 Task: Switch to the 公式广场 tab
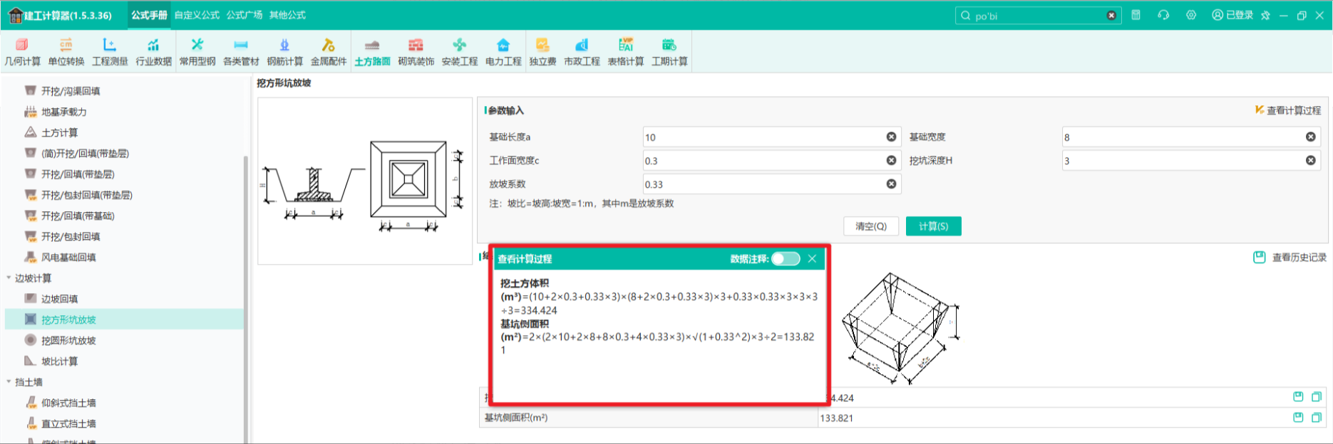[x=245, y=15]
